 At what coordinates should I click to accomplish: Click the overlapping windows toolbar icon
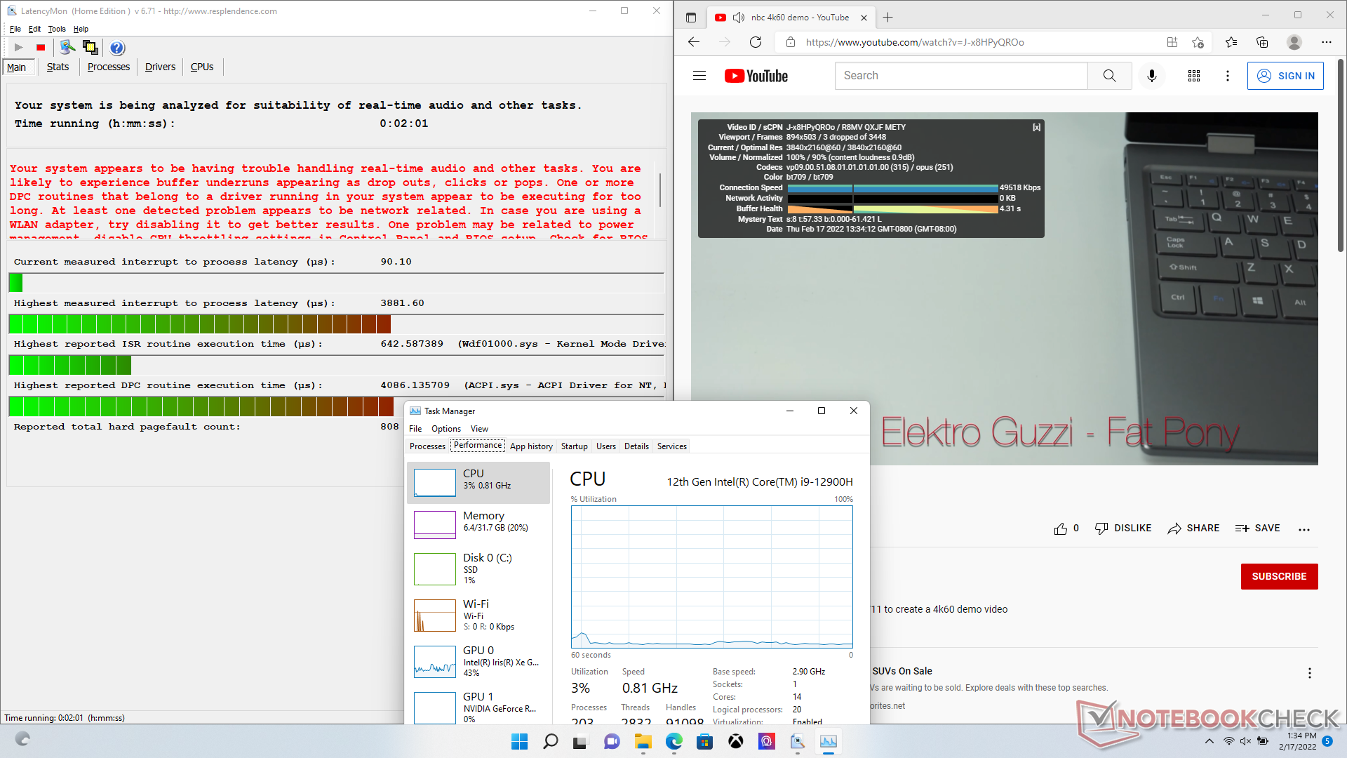[91, 48]
